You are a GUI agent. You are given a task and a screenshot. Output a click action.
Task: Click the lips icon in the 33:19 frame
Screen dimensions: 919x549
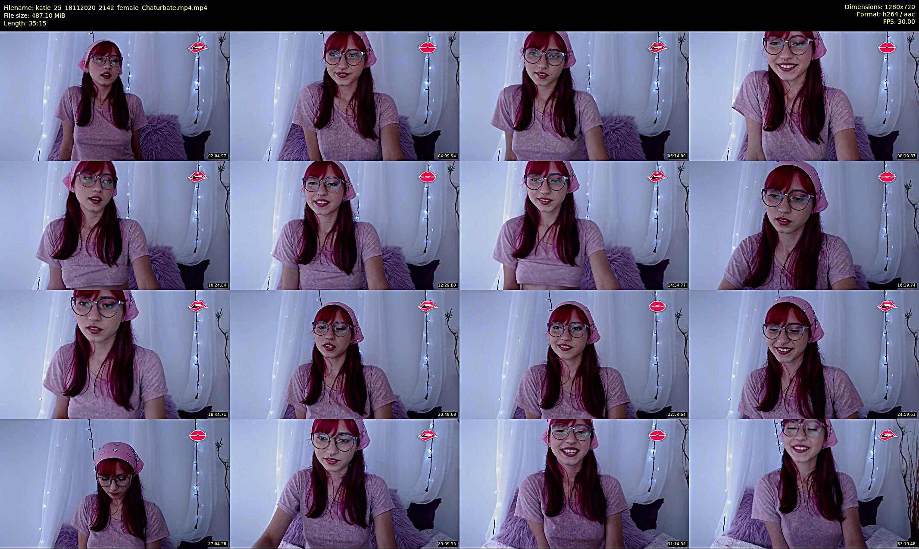[x=887, y=435]
